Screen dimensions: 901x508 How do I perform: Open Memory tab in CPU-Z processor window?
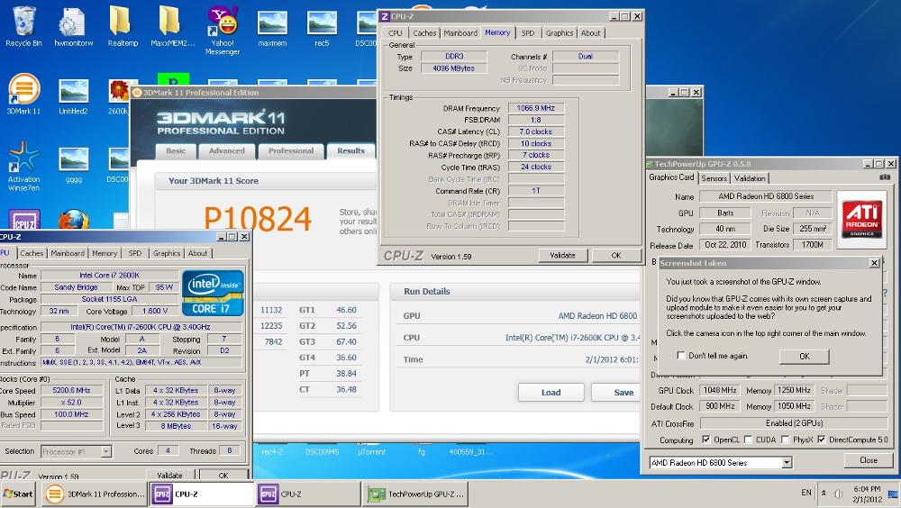point(104,253)
